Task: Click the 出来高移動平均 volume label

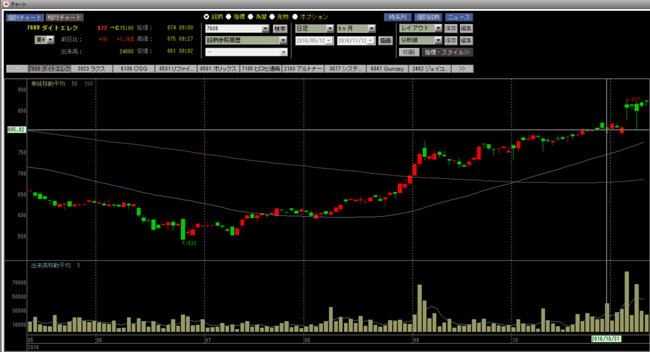Action: 51,265
